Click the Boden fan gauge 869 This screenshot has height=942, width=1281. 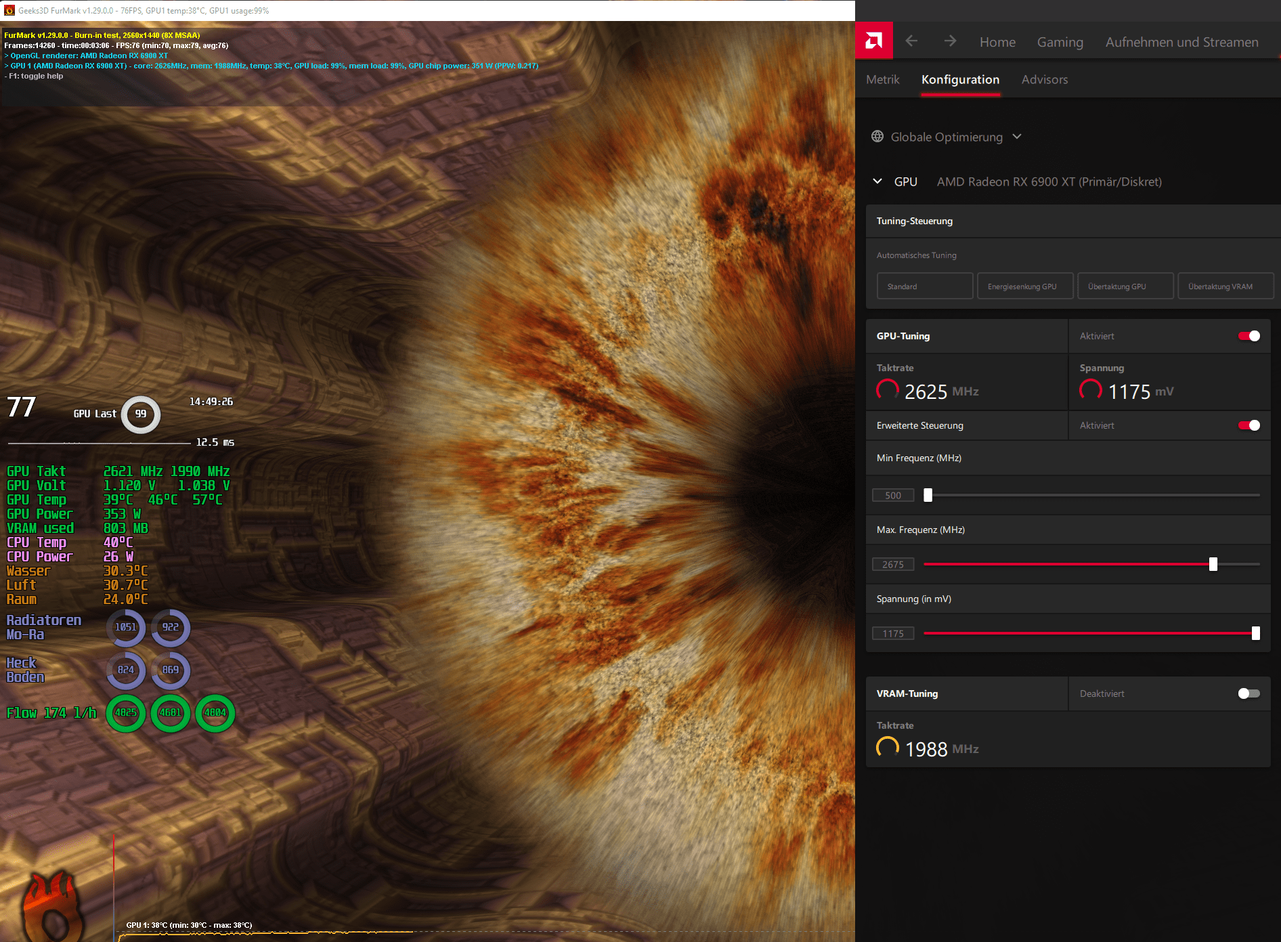pos(171,670)
